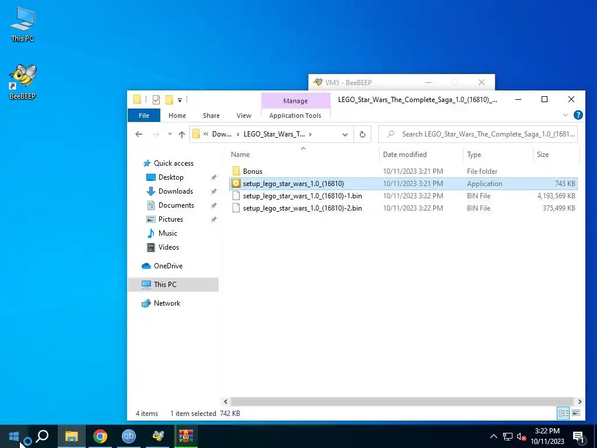Open BeeBEEP from taskbar
This screenshot has height=448, width=597.
click(x=157, y=436)
